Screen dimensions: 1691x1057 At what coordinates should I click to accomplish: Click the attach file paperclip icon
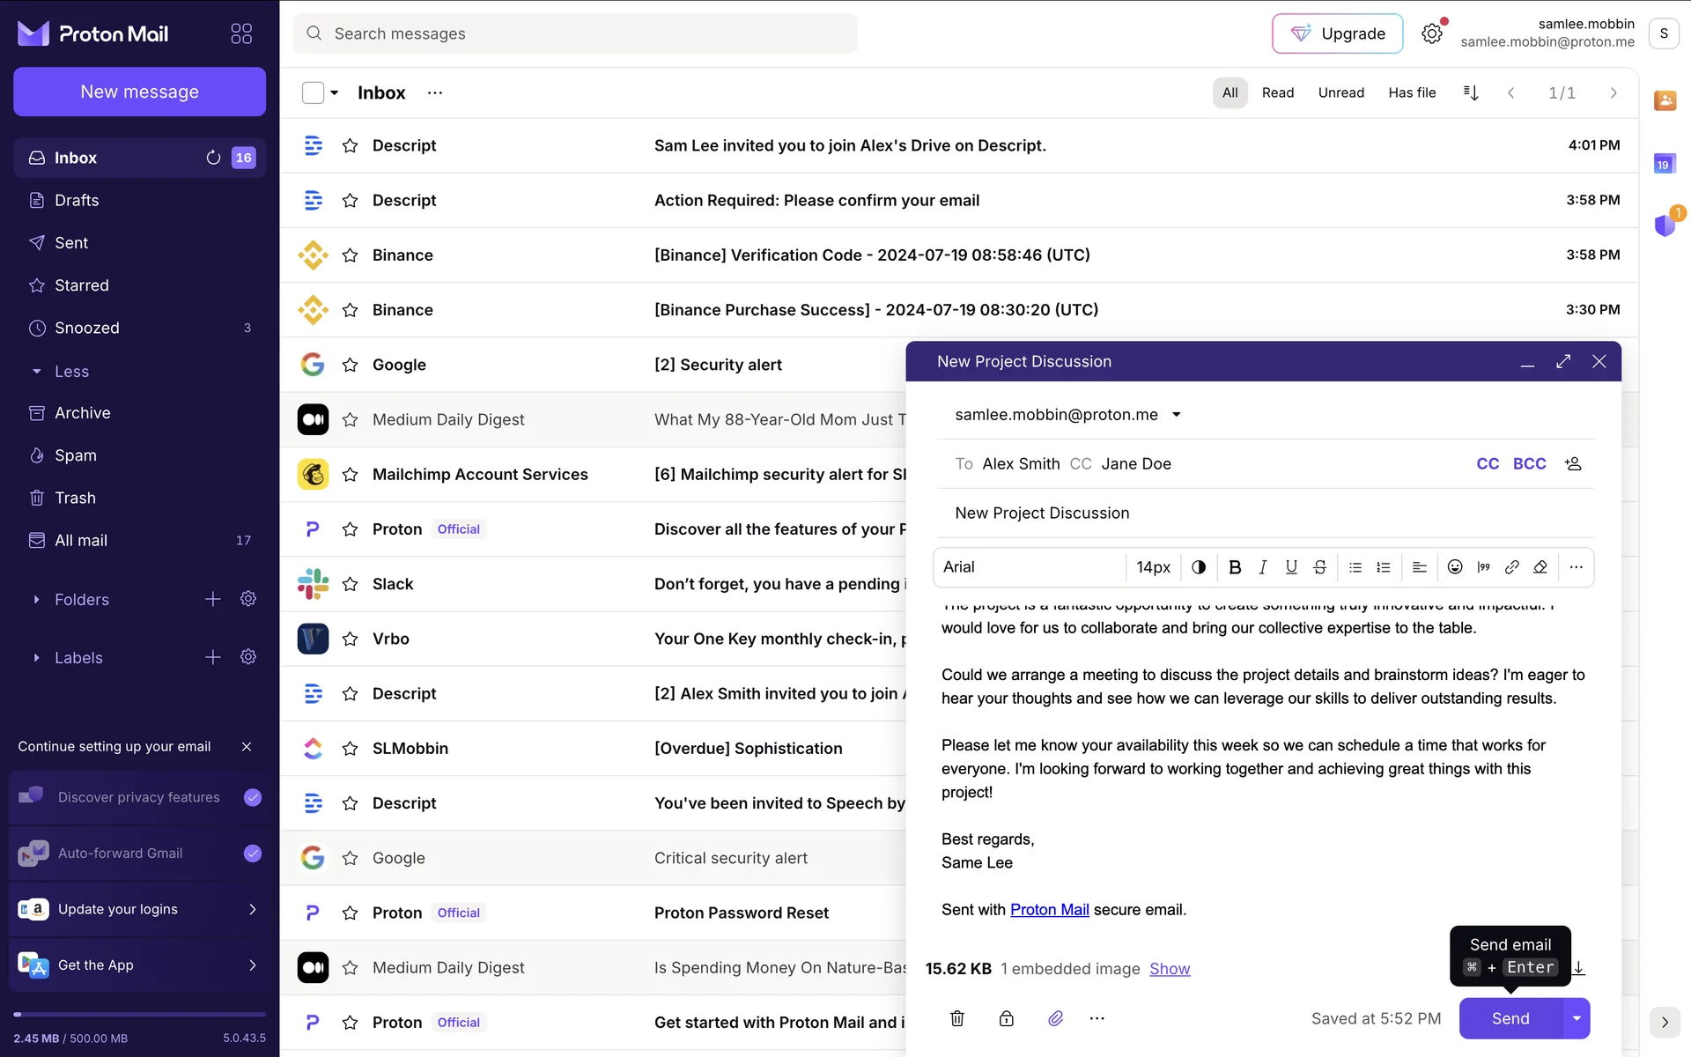(1055, 1018)
